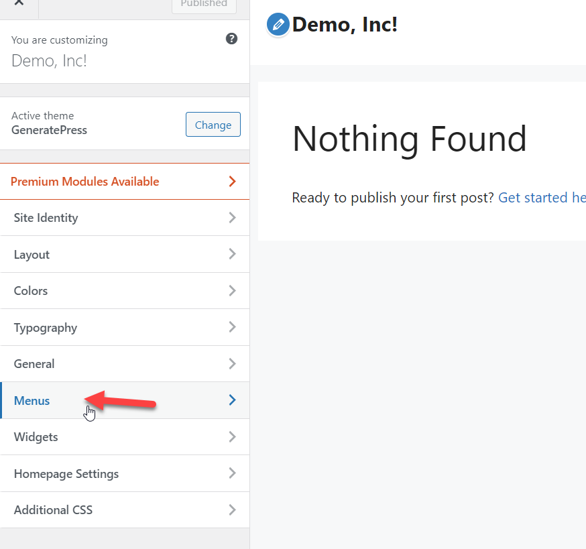Close the Customizer with the X icon
This screenshot has height=549, width=586.
click(x=19, y=3)
